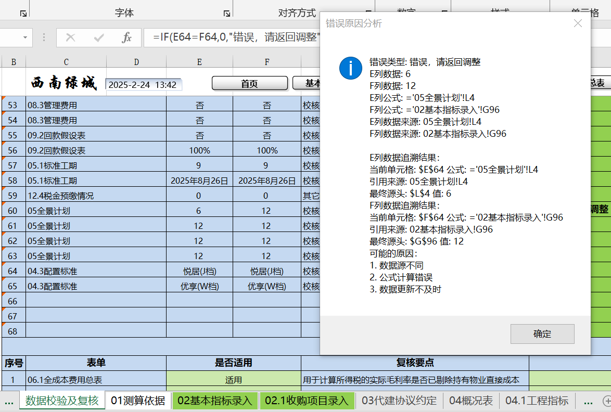
Task: Open the 02基本指标录入 sheet tab
Action: click(214, 401)
